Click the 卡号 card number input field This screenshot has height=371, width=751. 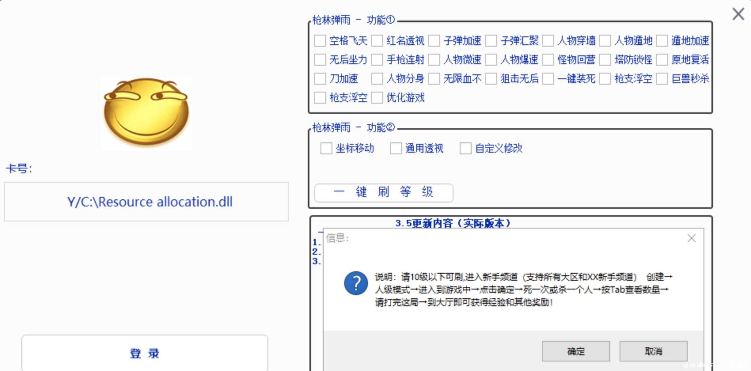coord(146,202)
